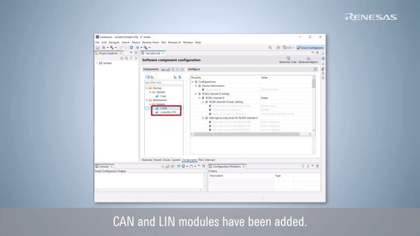420x236 pixels.
Task: Click the Save icon in the main toolbar
Action: 98,48
